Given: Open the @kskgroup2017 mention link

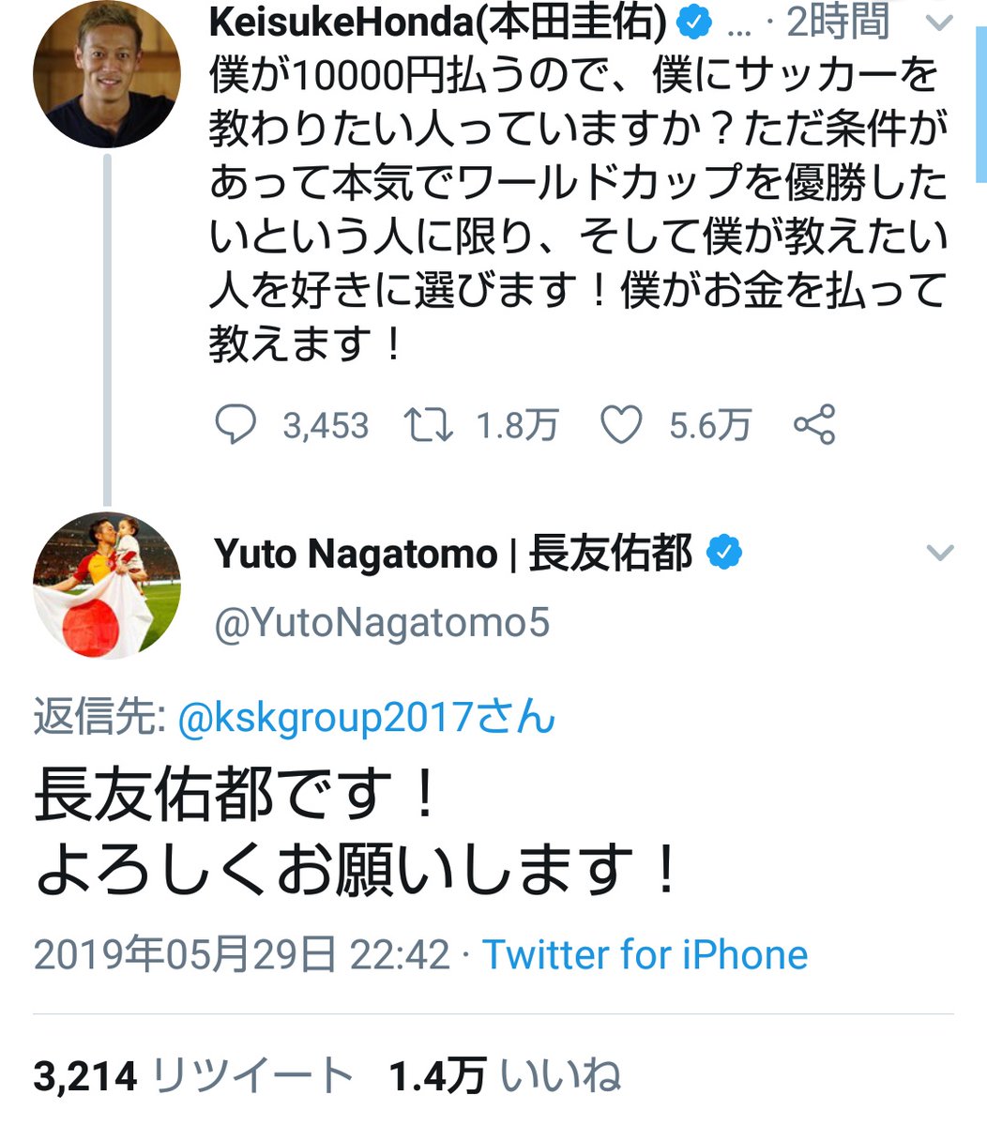Looking at the screenshot, I should coord(366,719).
